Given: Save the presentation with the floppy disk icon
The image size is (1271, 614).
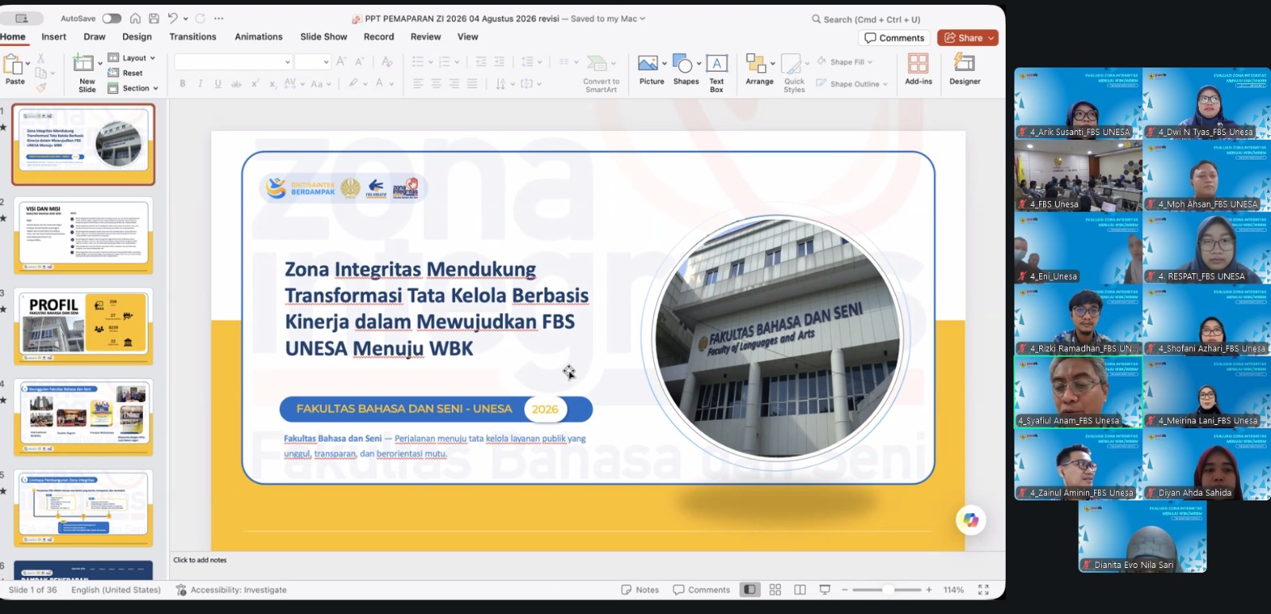Looking at the screenshot, I should (154, 18).
